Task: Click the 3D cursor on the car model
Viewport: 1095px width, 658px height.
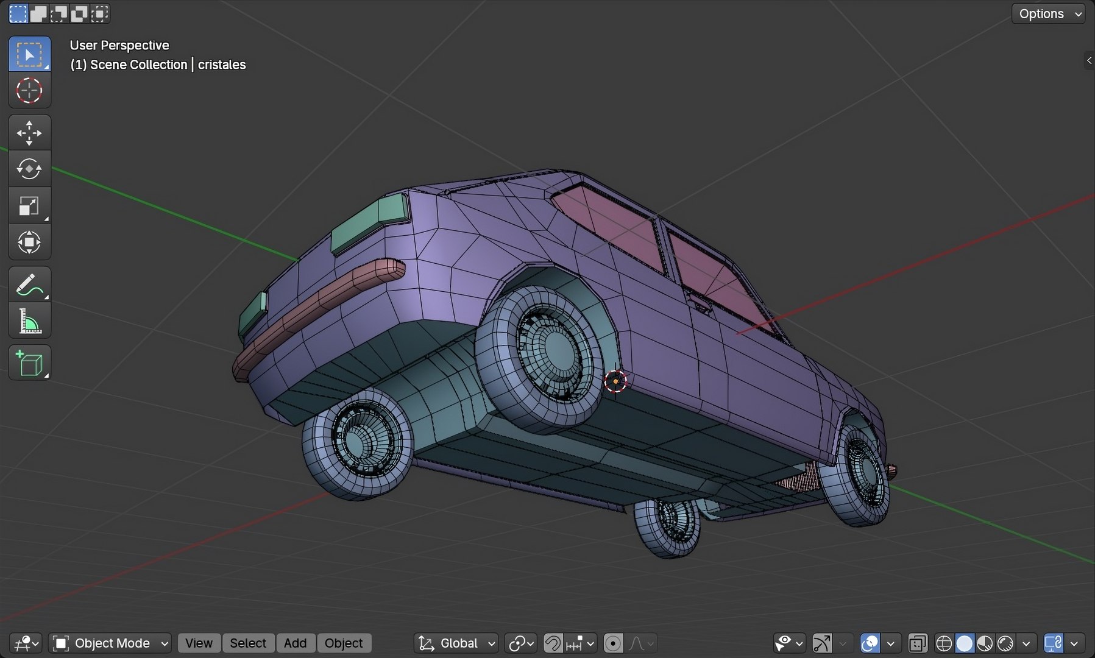Action: (615, 381)
